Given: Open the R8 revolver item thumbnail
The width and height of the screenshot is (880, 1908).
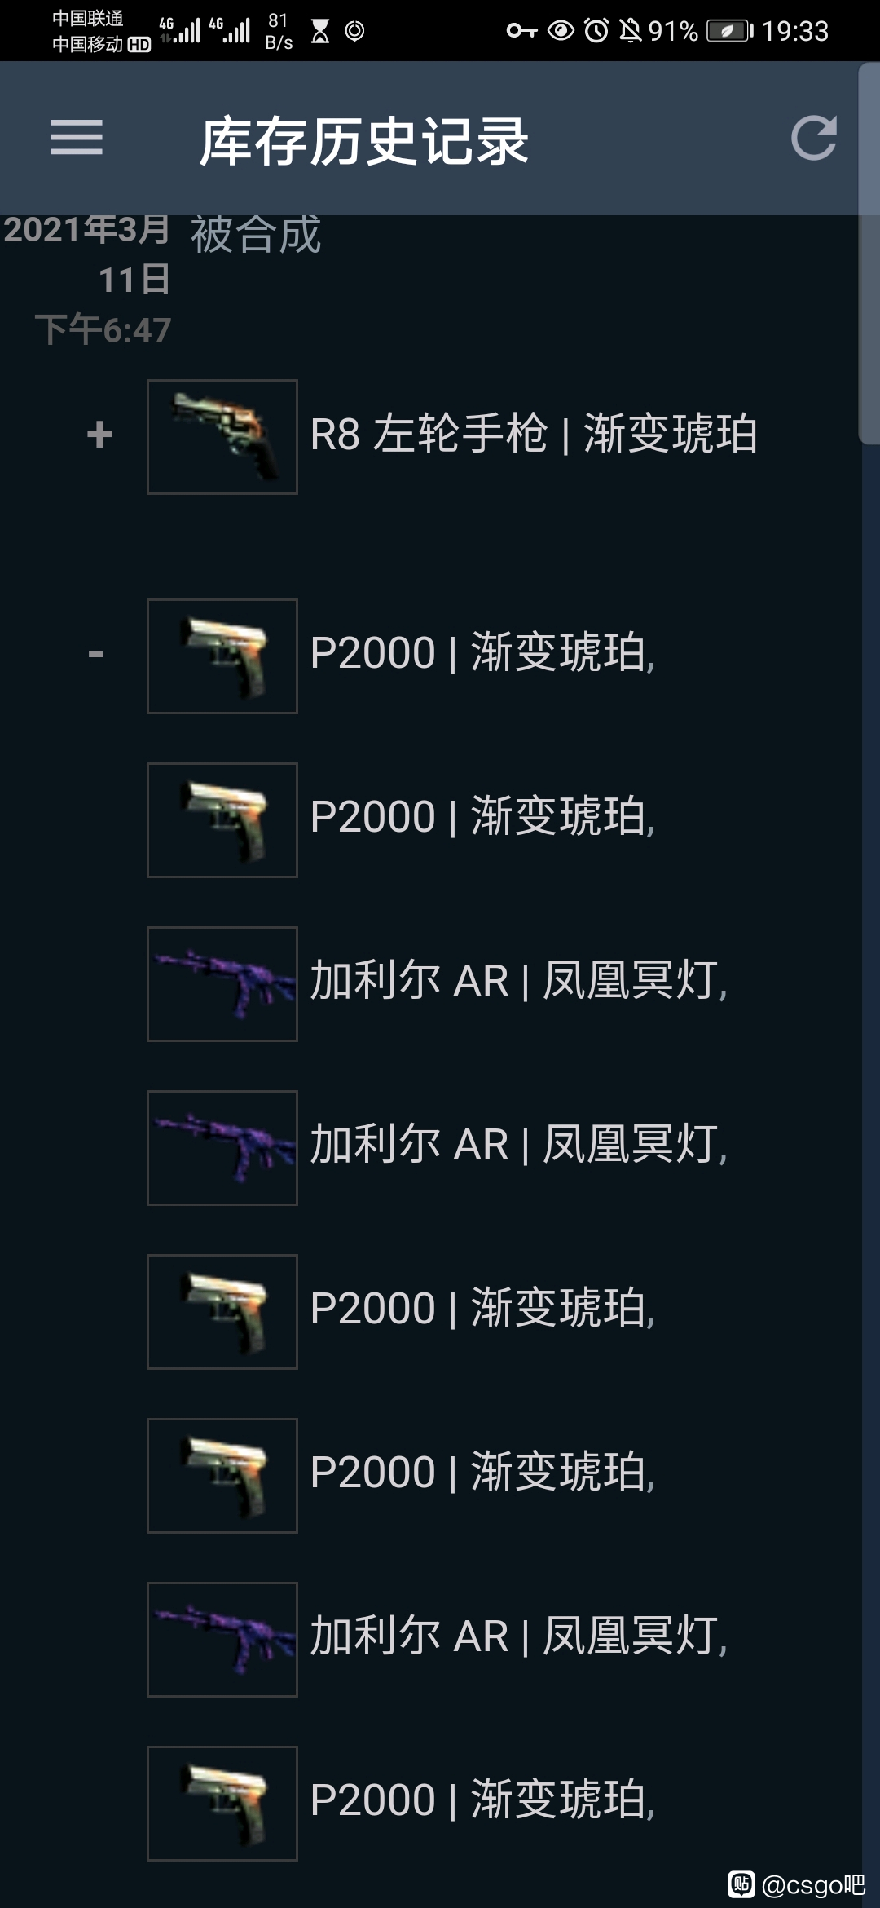Looking at the screenshot, I should pyautogui.click(x=222, y=437).
